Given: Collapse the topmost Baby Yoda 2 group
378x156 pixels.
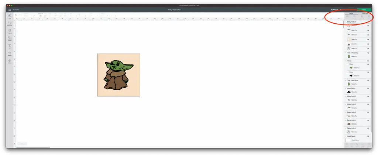Looking at the screenshot, I should tap(346, 22).
